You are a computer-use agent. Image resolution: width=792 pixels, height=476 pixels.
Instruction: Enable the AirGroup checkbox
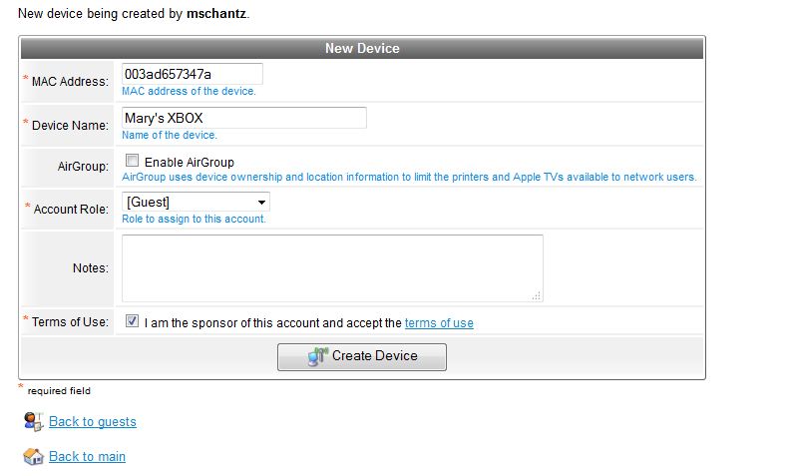click(x=132, y=161)
